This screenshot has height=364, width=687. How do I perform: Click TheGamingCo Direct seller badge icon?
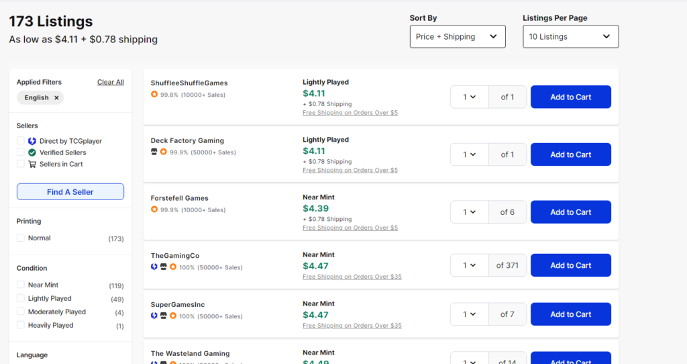click(154, 267)
